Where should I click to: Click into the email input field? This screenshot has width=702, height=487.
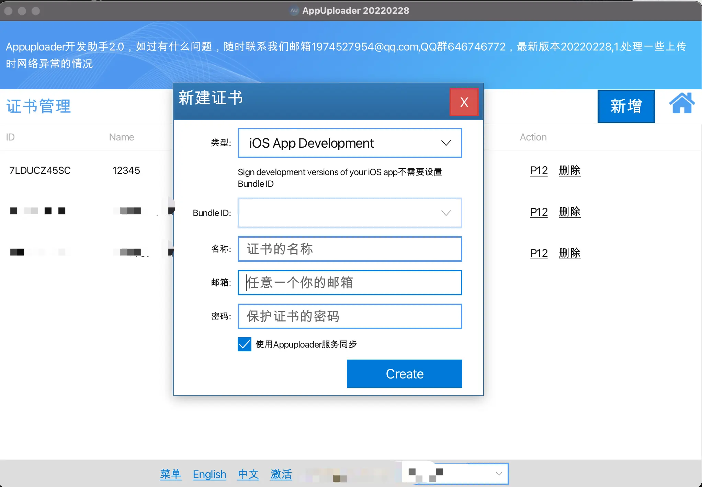coord(350,283)
